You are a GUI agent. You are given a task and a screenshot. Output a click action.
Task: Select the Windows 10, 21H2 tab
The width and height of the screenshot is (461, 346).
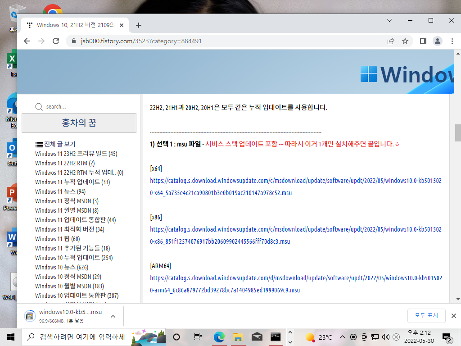click(75, 25)
